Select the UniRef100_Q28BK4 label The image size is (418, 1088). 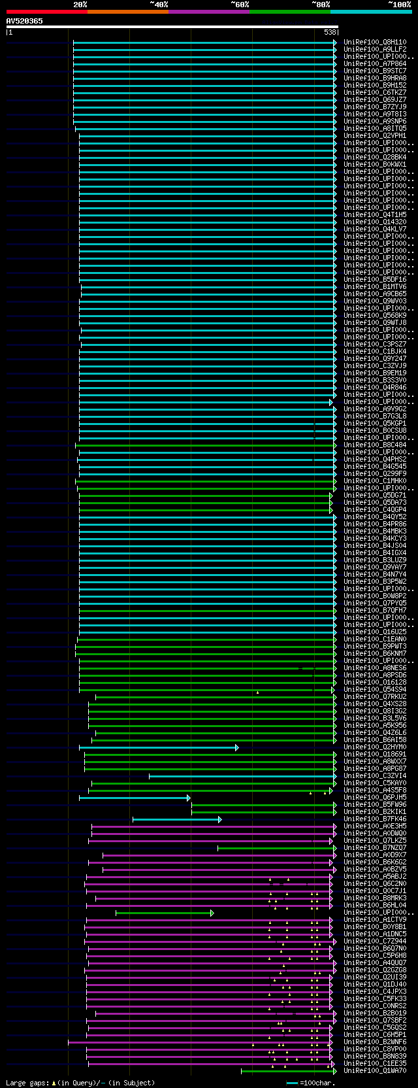pos(375,158)
